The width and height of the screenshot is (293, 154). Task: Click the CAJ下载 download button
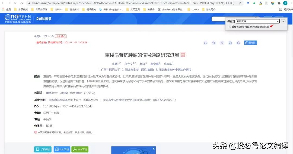click(x=62, y=149)
